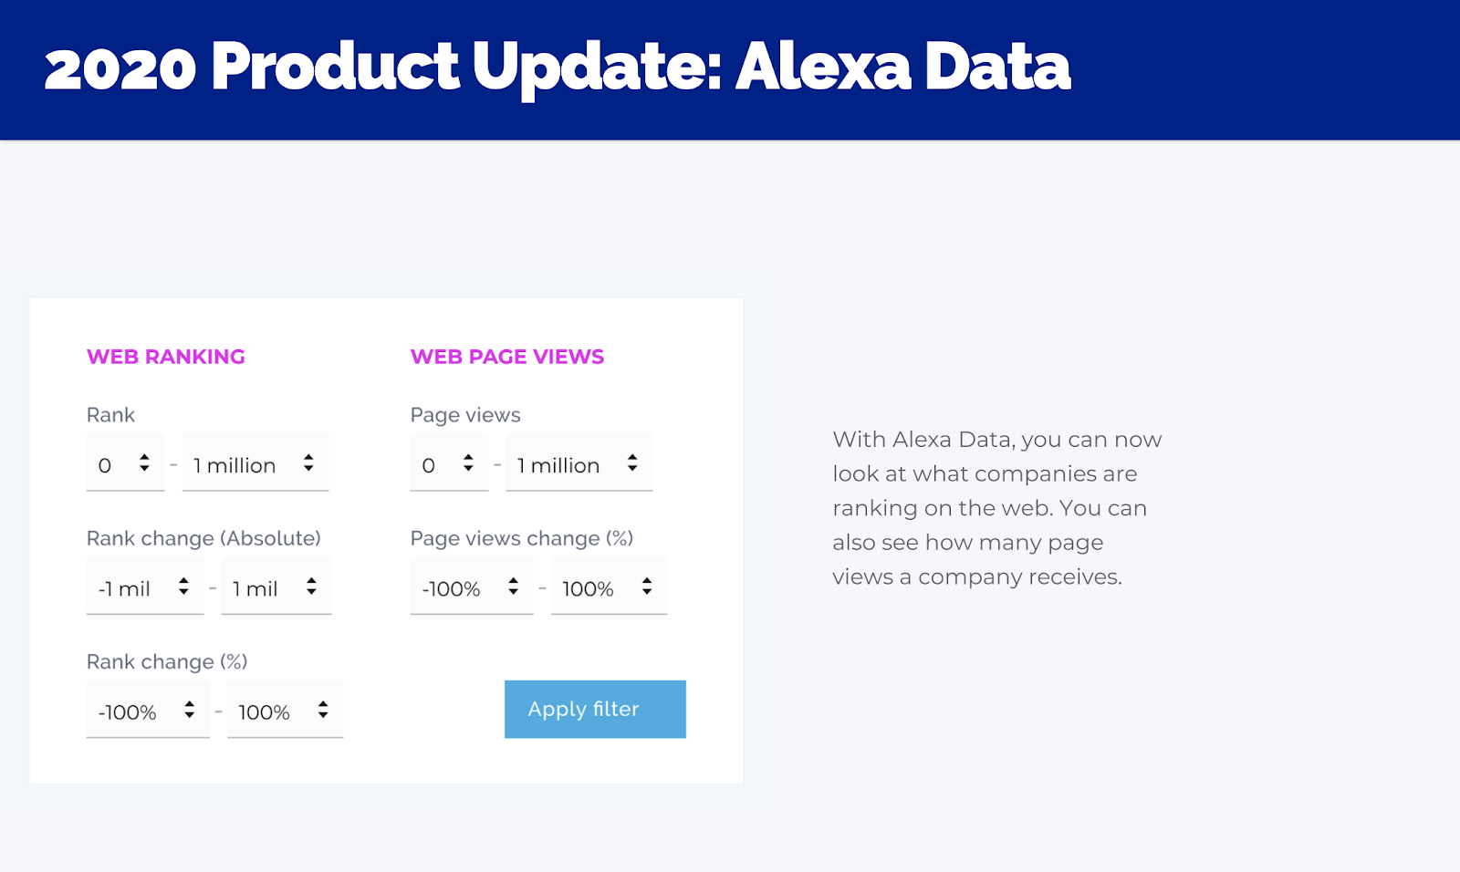Expand Rank change (Absolute) minimum -1 mil selector
Screen dimensions: 1460x872
tap(145, 587)
